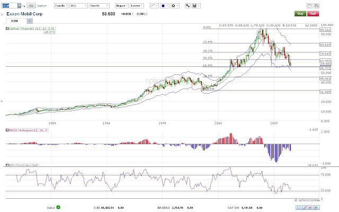Click the pencil draw icon at bottom right
Screen dimensions: 339x212
coord(305,208)
